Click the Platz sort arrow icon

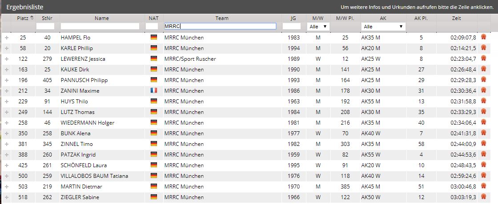[32, 18]
